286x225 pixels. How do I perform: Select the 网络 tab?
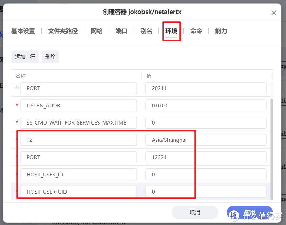coord(96,31)
